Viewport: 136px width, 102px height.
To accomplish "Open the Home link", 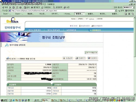I will pos(73,19).
